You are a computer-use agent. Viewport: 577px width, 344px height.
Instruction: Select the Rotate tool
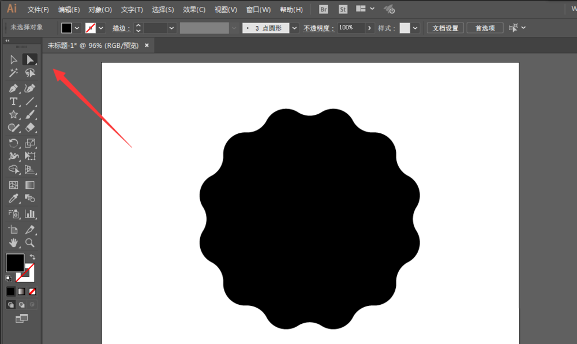pos(13,143)
